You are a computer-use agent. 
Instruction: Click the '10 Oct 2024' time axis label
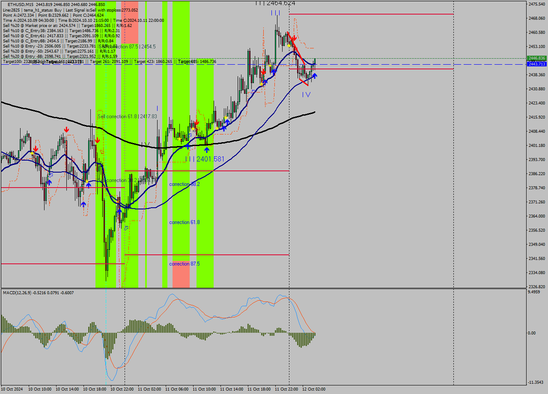tap(12, 389)
